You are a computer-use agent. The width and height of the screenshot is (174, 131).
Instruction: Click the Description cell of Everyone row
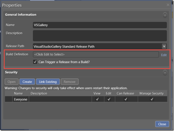(x=60, y=99)
